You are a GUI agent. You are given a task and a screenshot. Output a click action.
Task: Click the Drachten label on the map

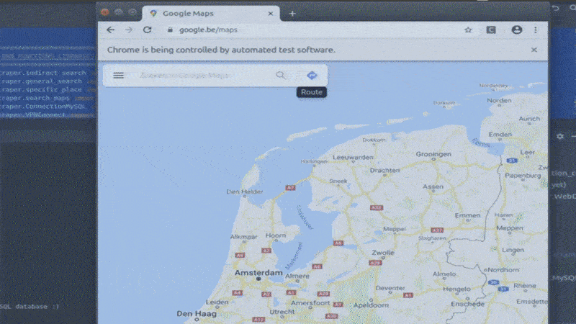384,171
